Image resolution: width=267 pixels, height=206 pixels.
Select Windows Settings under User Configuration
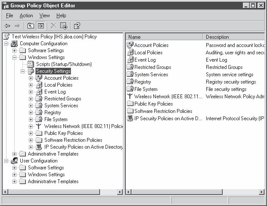pyautogui.click(x=47, y=175)
